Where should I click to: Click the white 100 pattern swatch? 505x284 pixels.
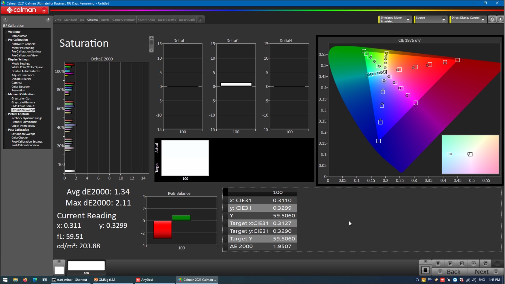click(86, 266)
